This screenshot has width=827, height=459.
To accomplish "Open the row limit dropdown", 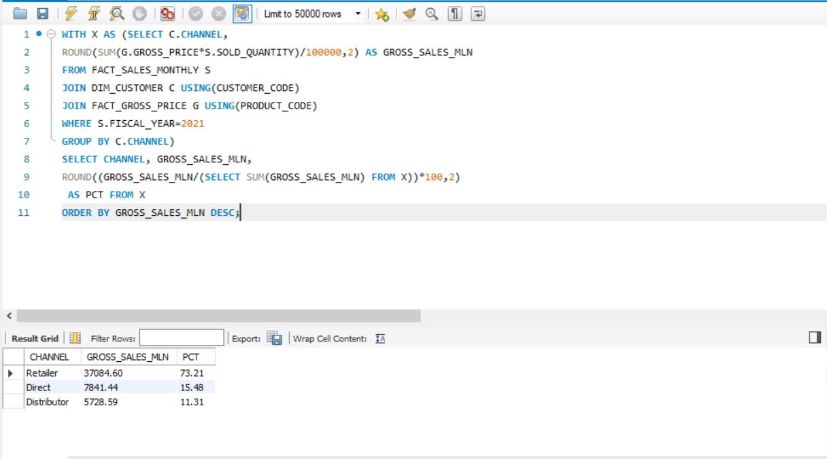I will (x=358, y=14).
